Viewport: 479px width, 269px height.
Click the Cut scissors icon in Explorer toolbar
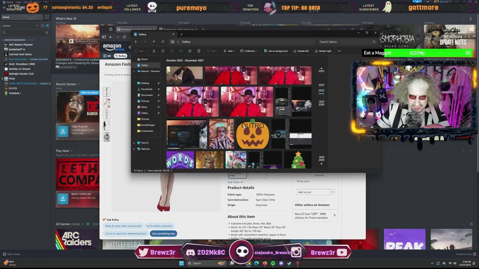(x=154, y=51)
